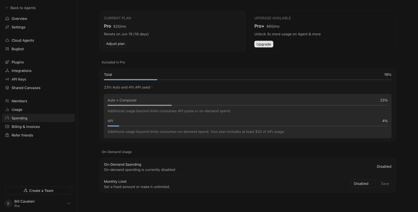Open the Settings page
The height and width of the screenshot is (212, 418).
click(38, 27)
